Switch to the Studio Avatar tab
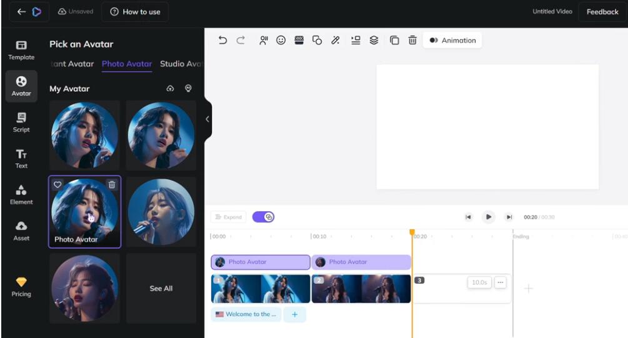The height and width of the screenshot is (338, 628). 181,64
